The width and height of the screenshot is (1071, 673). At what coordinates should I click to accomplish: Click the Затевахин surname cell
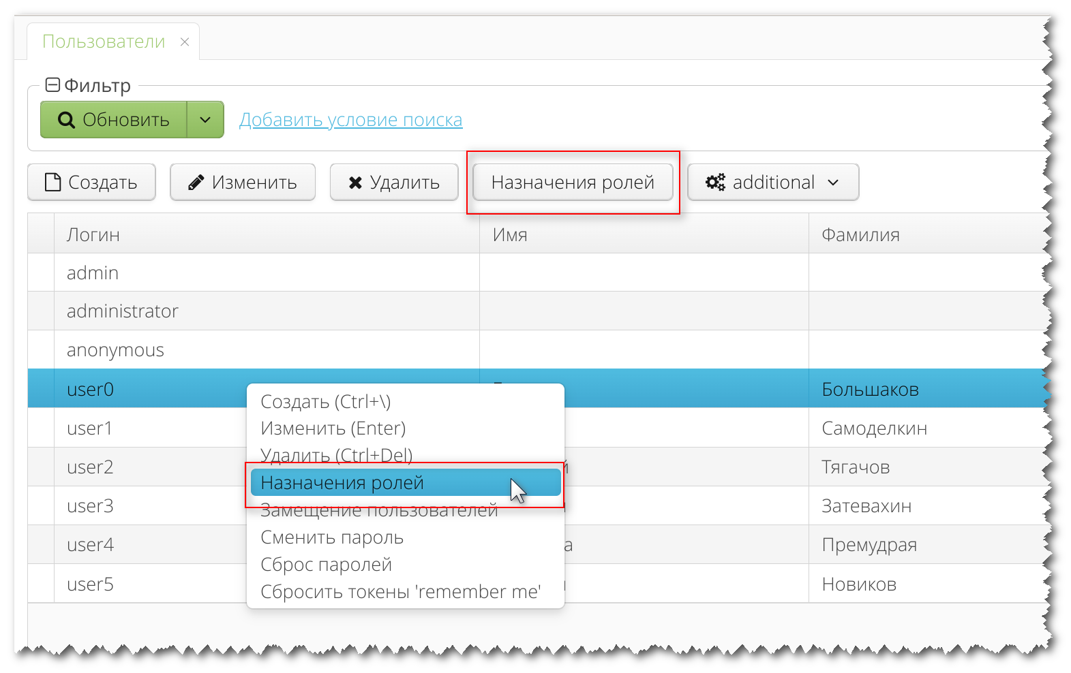click(927, 505)
